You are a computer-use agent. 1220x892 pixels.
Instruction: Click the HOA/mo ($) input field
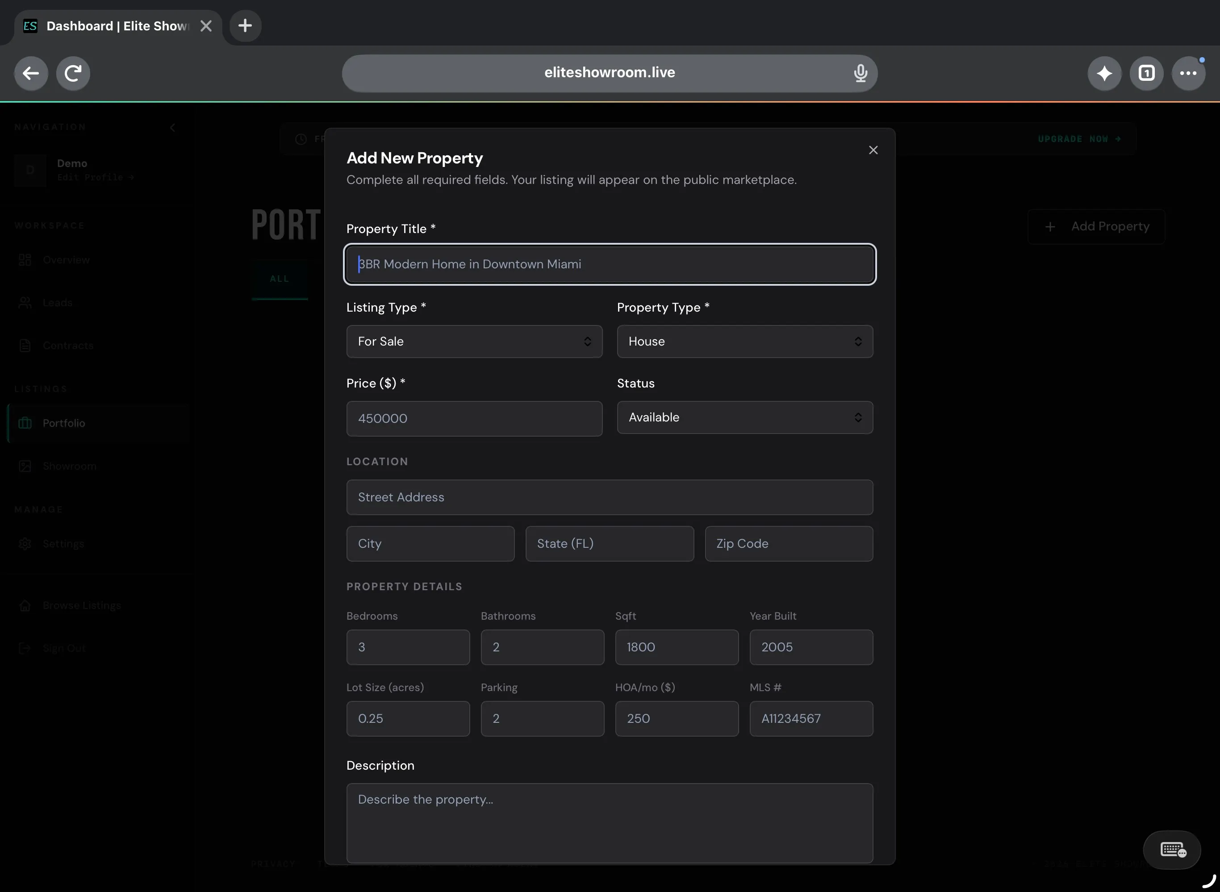click(x=677, y=719)
